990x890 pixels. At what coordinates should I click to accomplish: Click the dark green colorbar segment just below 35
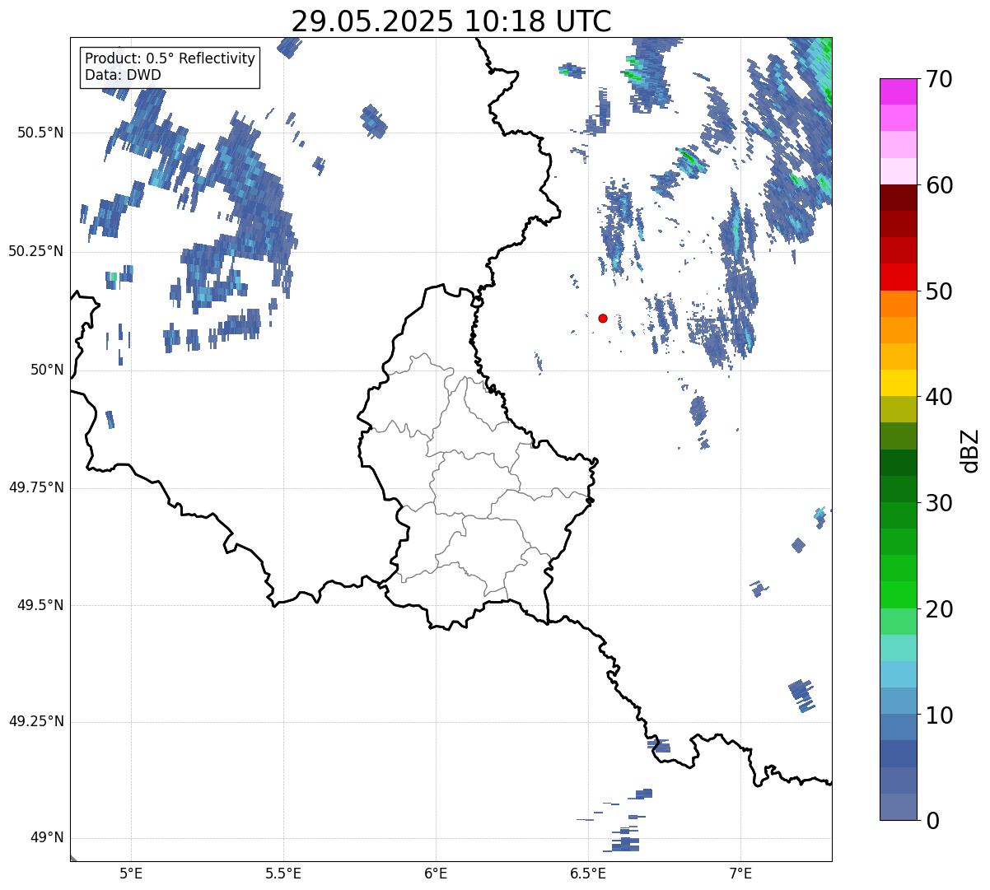pos(899,463)
